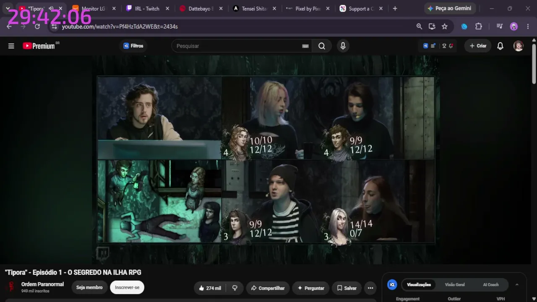Close the Dattebayo tab

pyautogui.click(x=221, y=8)
